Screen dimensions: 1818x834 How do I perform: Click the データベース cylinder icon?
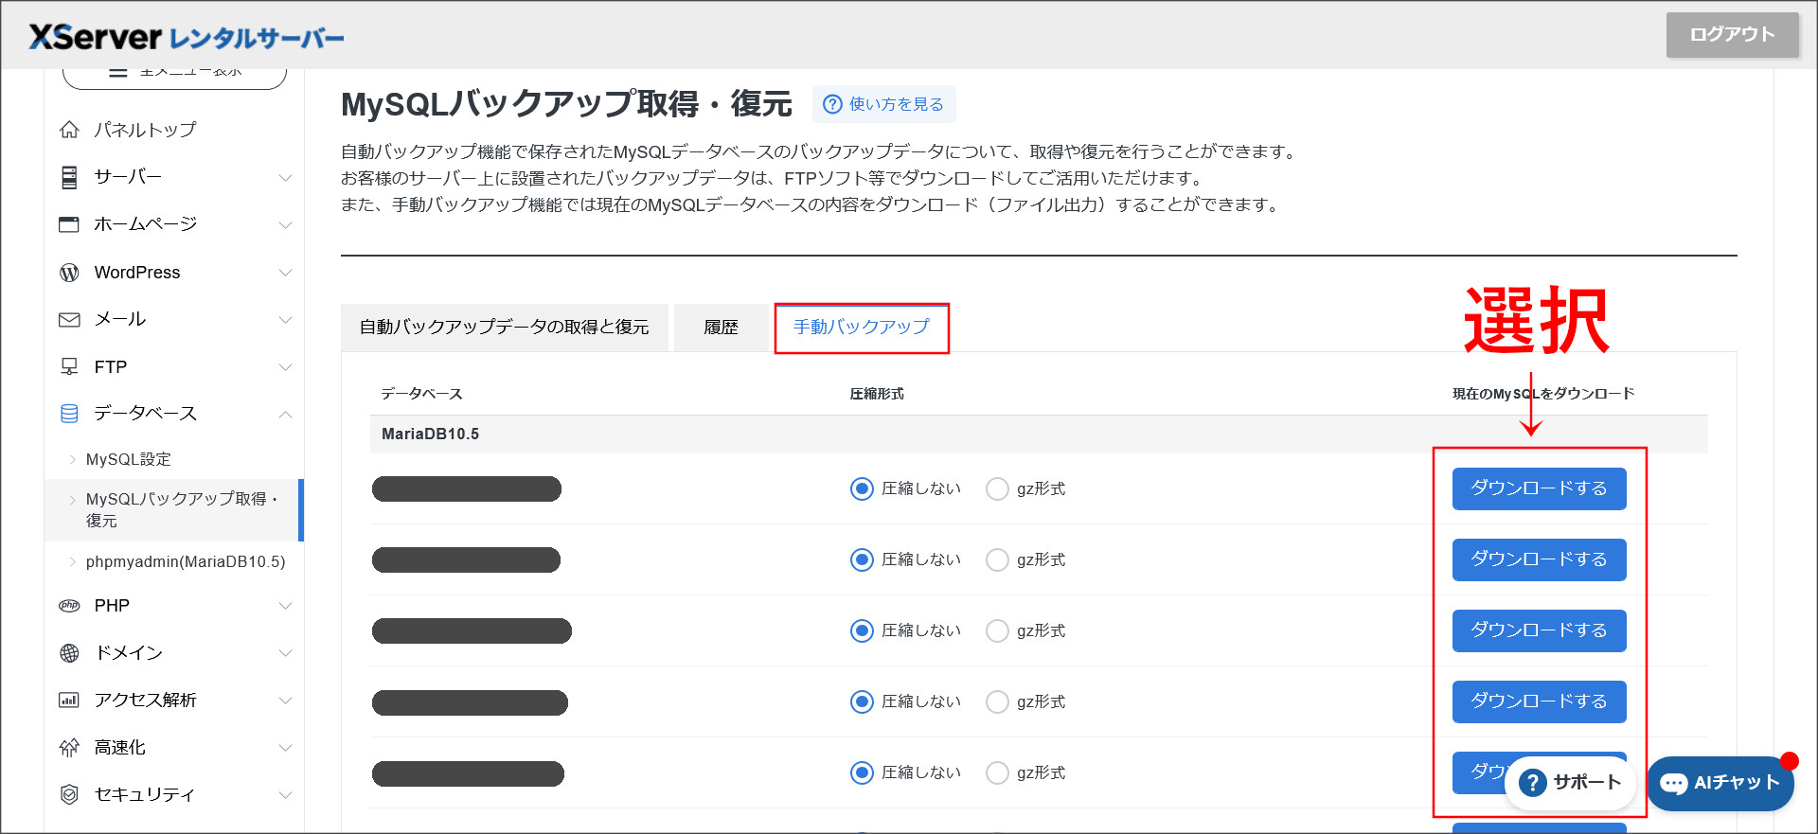(x=69, y=414)
